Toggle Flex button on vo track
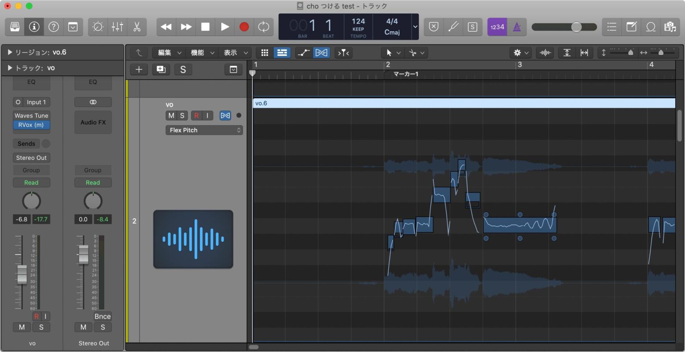Screen dimensions: 685x352 pyautogui.click(x=225, y=116)
